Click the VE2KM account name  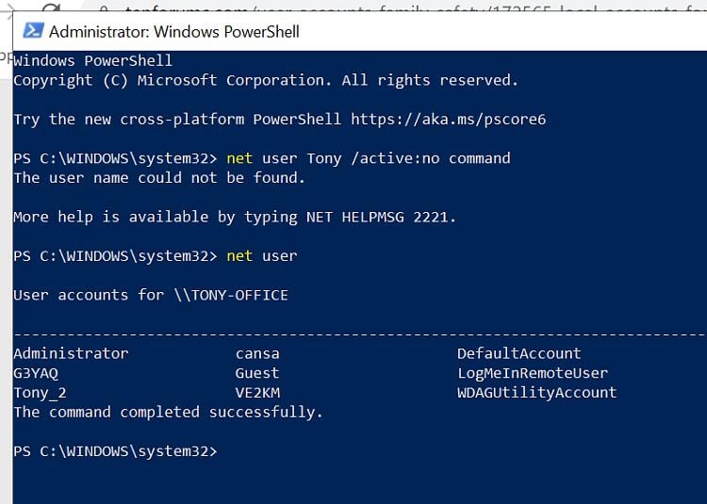pos(257,393)
